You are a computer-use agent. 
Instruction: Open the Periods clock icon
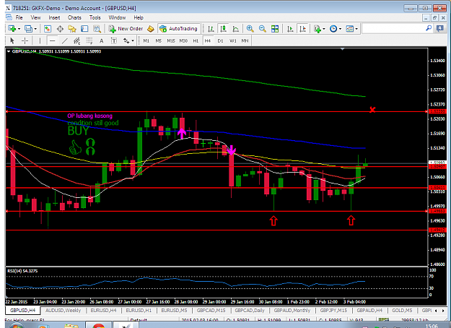(x=333, y=28)
